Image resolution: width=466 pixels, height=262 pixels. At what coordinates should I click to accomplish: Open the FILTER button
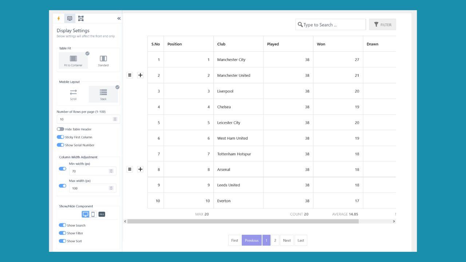383,25
